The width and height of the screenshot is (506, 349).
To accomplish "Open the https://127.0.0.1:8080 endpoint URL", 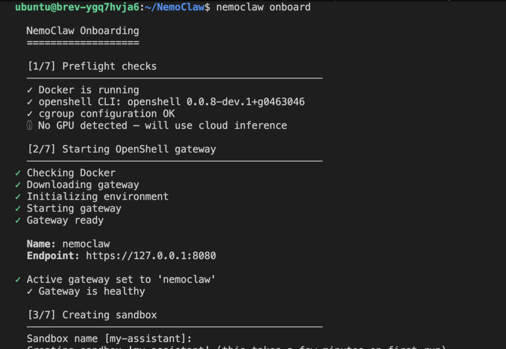I will [151, 256].
